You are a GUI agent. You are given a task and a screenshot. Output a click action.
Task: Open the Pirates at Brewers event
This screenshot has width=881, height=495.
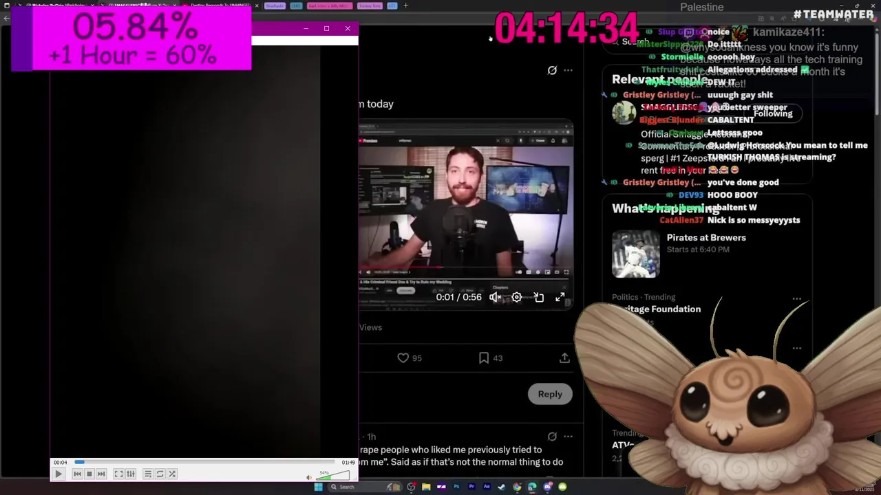706,238
